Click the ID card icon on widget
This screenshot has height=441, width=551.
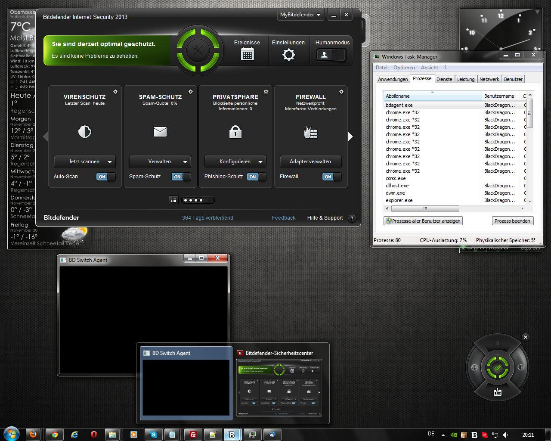(498, 392)
